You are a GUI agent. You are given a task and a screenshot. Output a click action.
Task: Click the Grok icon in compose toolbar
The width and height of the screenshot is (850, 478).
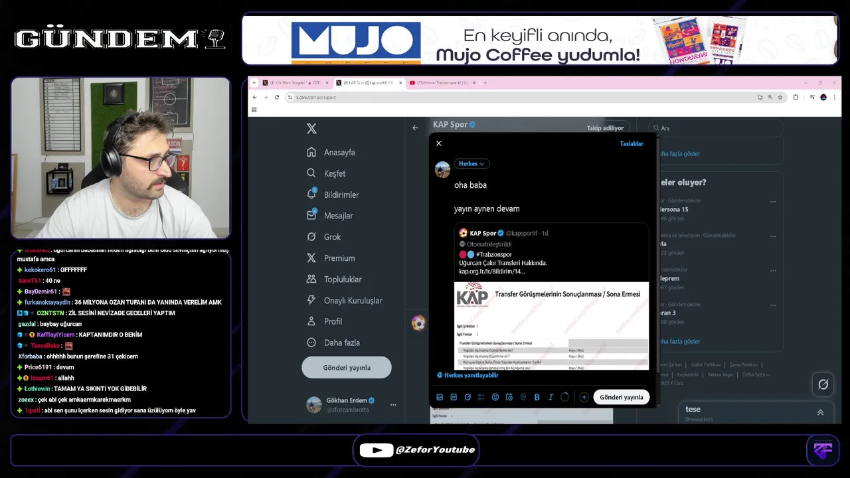[467, 397]
